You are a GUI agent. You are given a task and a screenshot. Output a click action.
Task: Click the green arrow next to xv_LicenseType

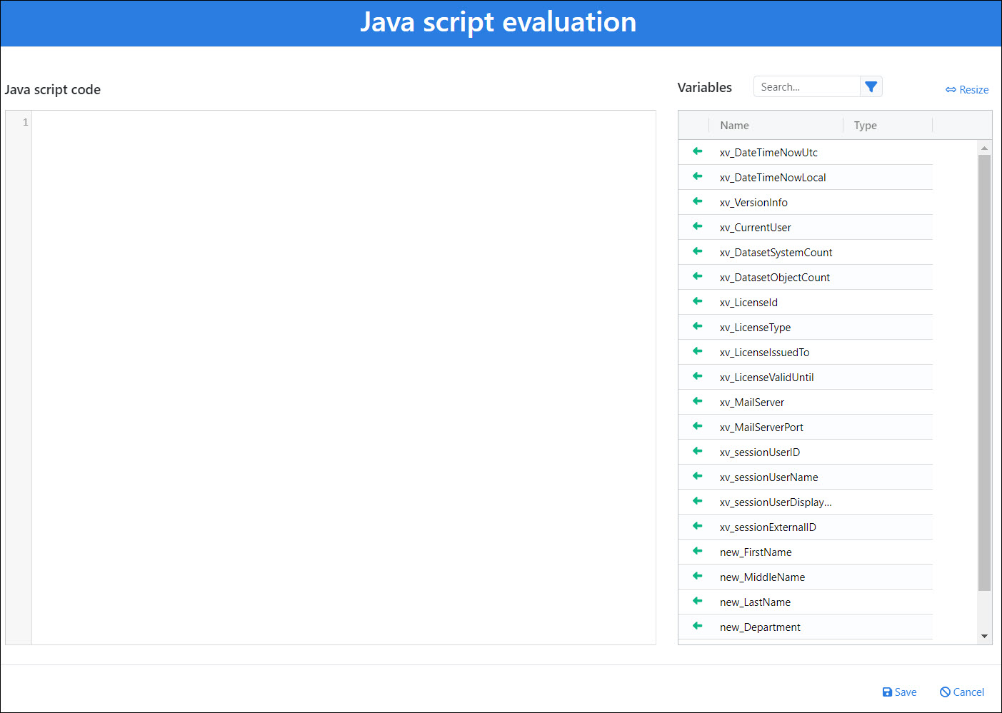click(697, 326)
